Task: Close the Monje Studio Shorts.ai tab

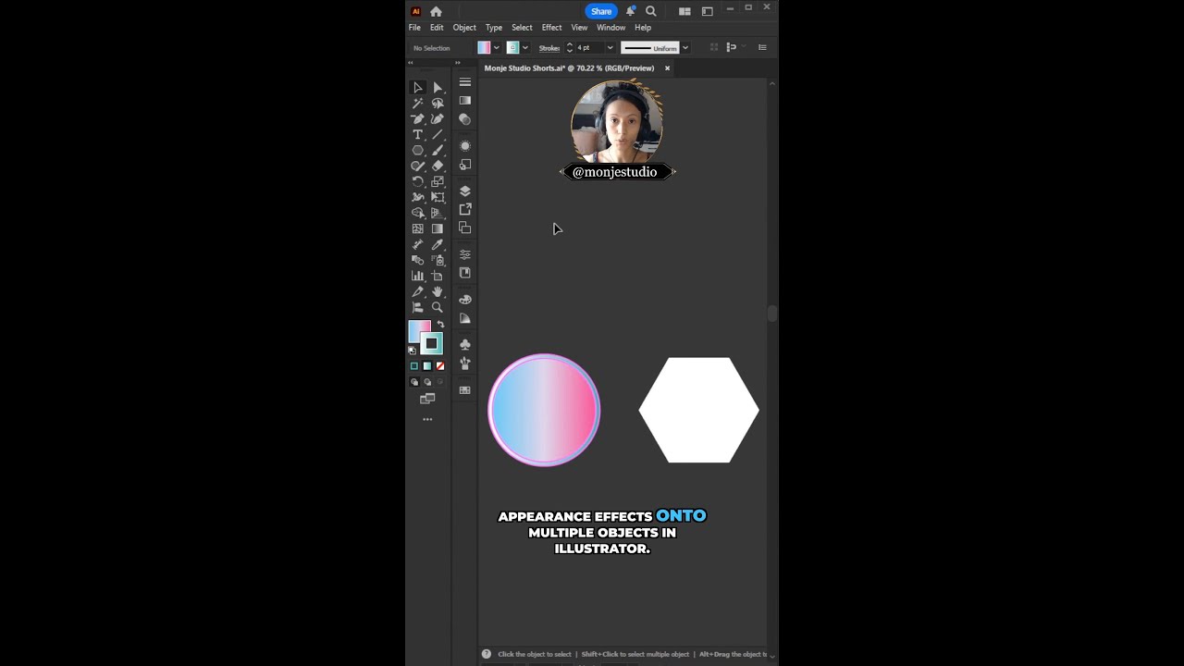Action: click(x=667, y=68)
